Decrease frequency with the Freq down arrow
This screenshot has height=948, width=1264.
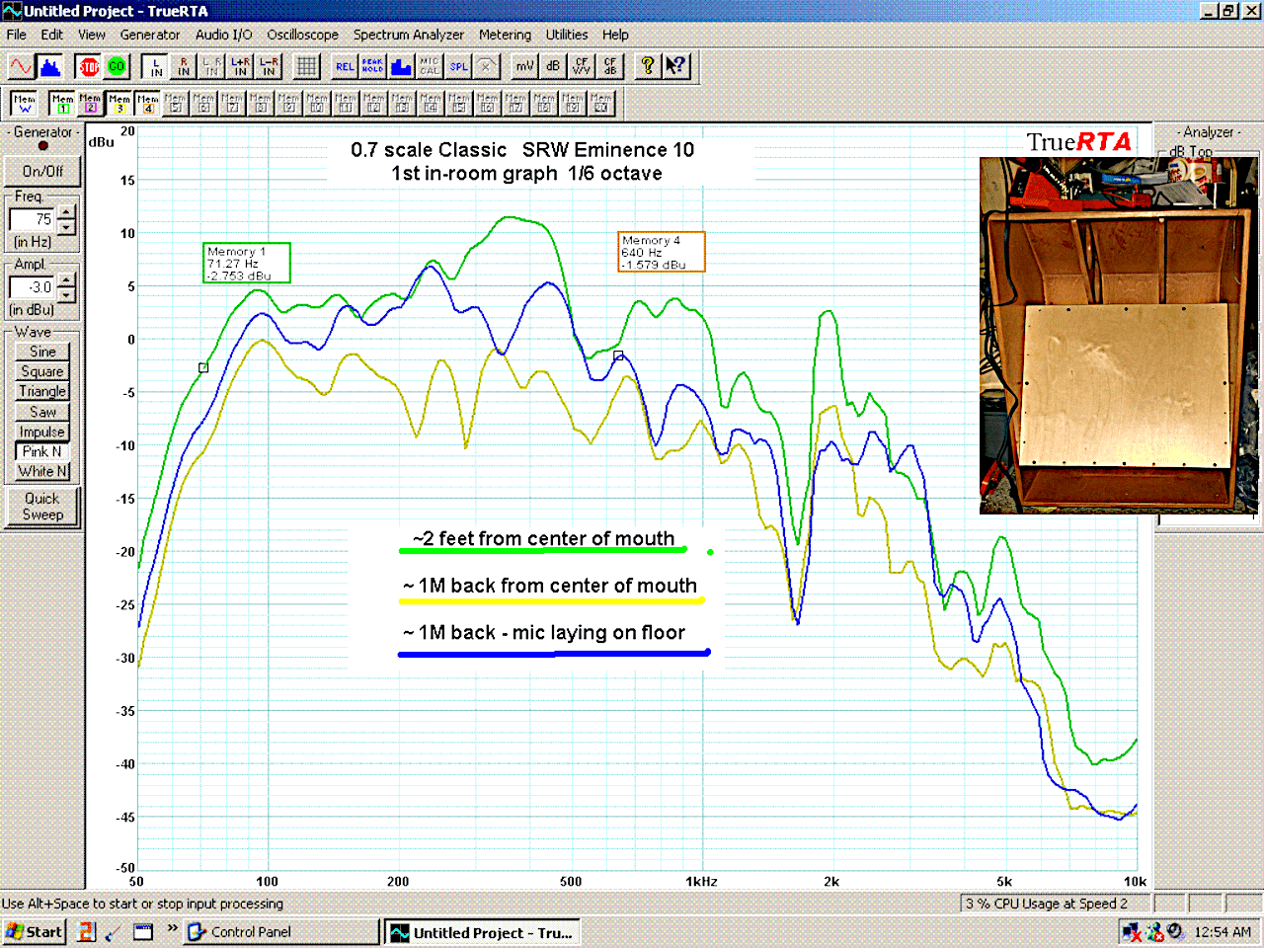pos(66,227)
